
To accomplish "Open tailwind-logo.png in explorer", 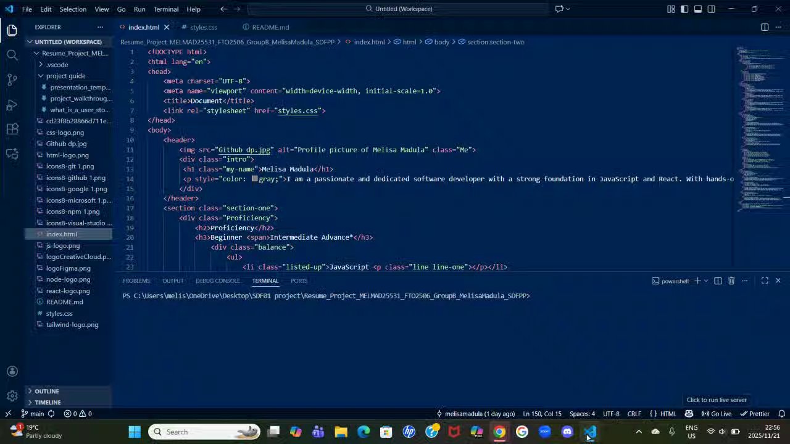I will point(72,324).
